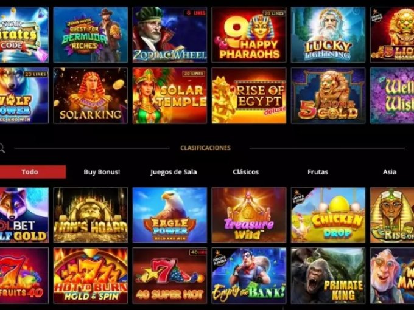This screenshot has height=310, width=414.
Task: Switch to the Buy Bonus! tab
Action: (102, 172)
